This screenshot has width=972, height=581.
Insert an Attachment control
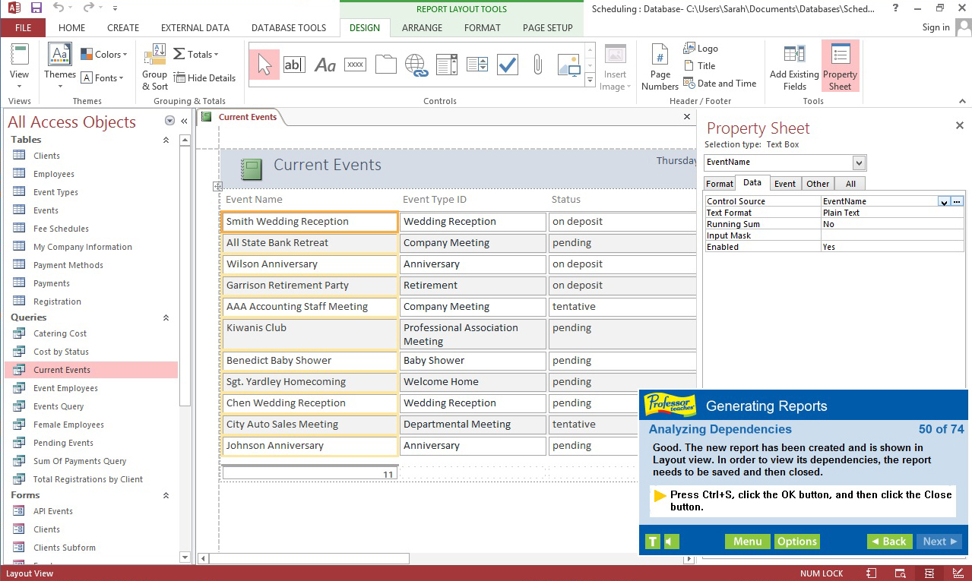(537, 65)
